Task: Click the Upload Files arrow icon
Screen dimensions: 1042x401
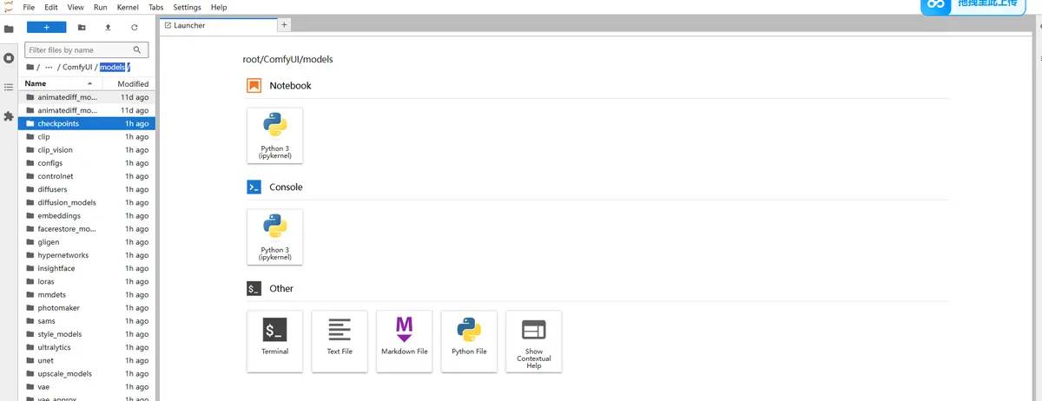Action: 108,27
